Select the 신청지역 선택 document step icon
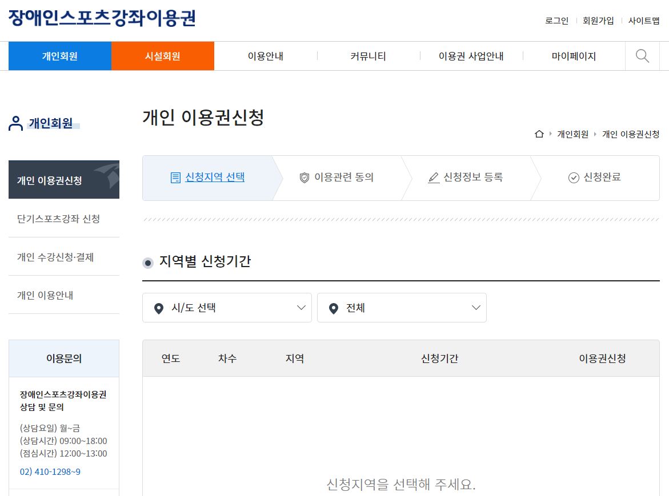 click(x=174, y=177)
